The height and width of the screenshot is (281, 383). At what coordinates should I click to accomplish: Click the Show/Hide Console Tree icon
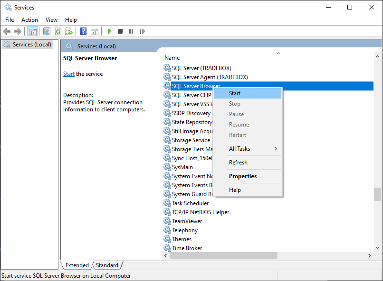(33, 32)
